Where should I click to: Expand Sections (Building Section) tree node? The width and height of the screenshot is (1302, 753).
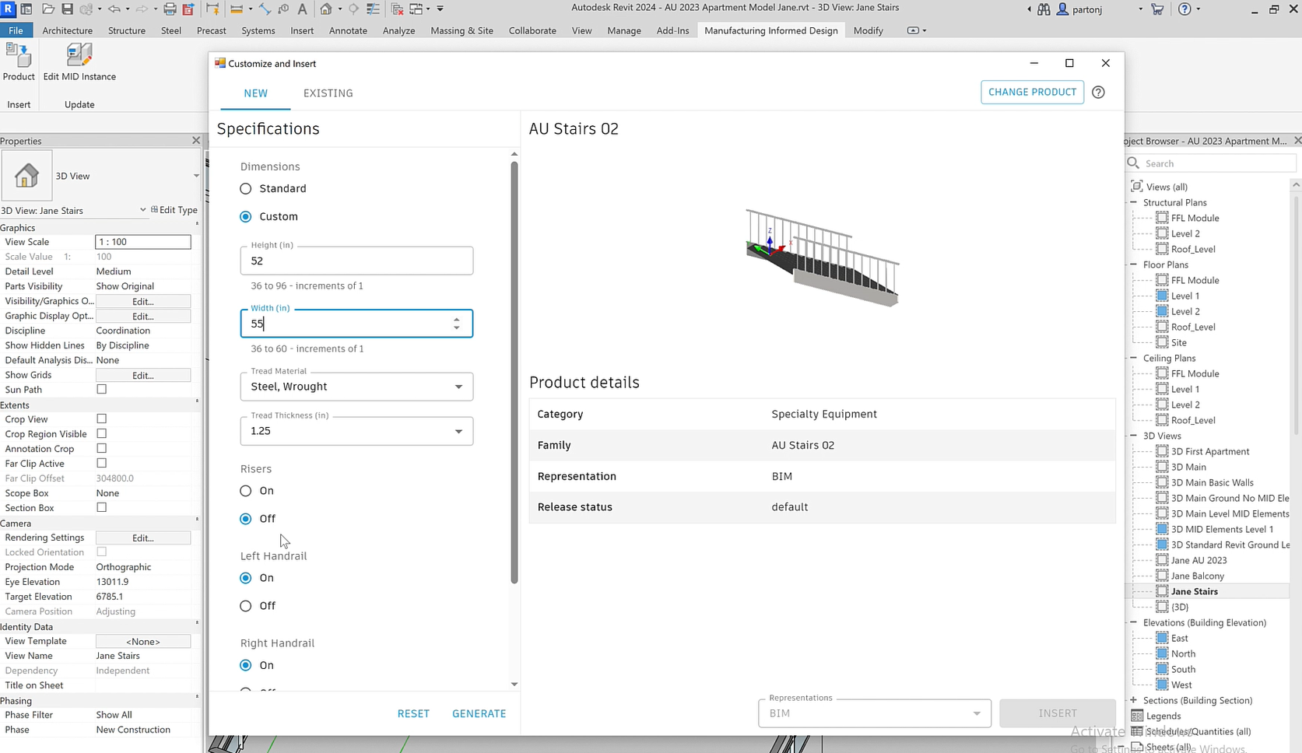(x=1134, y=700)
